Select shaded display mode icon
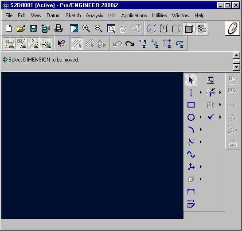Screen dimensions: 242x231 [x=189, y=28]
